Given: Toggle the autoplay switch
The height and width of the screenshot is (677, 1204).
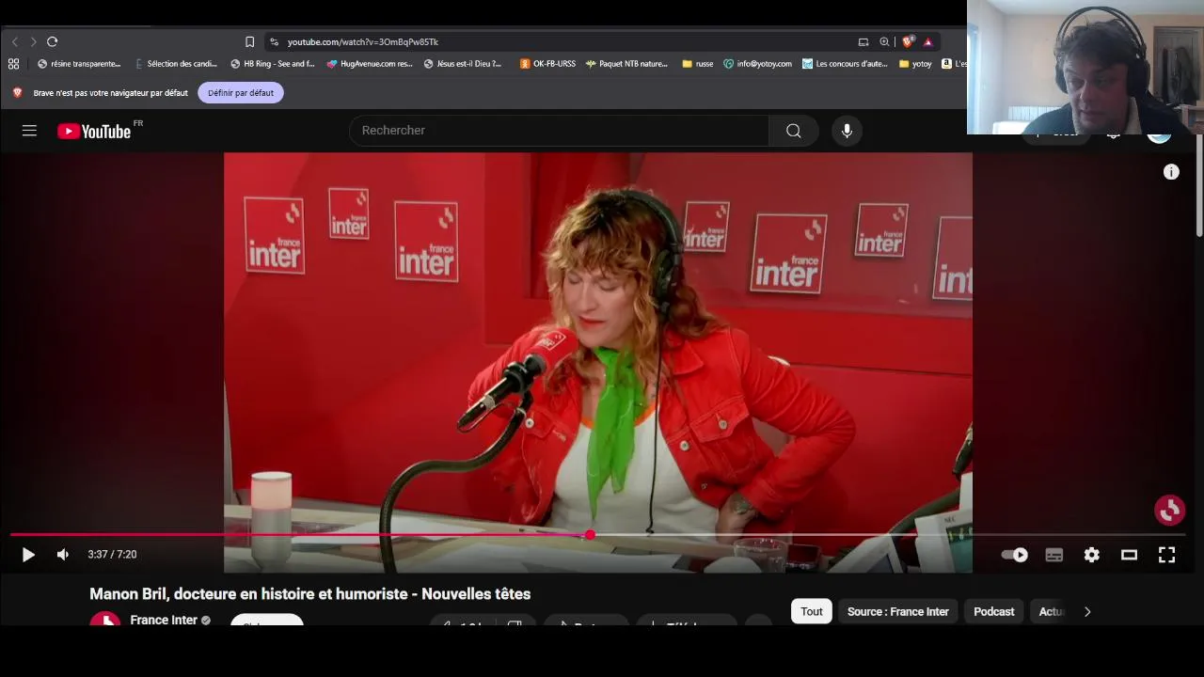Looking at the screenshot, I should tap(1014, 555).
